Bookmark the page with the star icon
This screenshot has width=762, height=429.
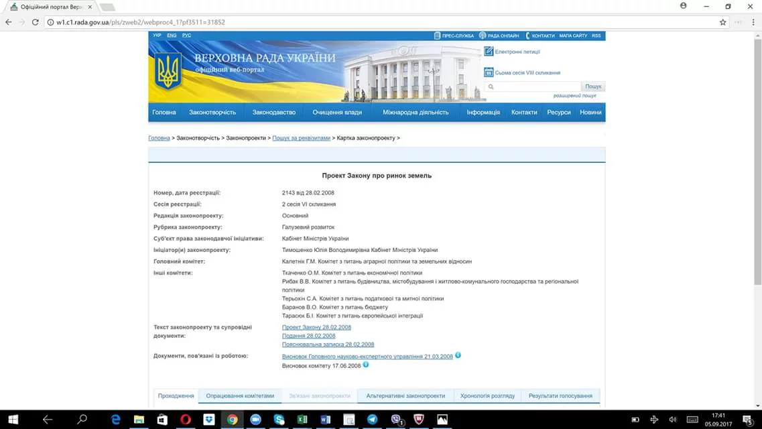[x=722, y=22]
